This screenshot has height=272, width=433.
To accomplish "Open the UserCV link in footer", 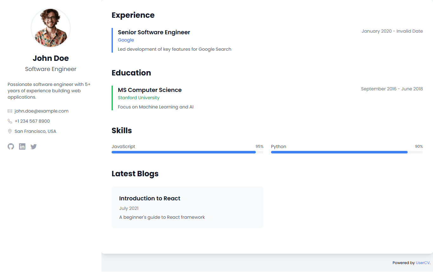I will [x=423, y=263].
